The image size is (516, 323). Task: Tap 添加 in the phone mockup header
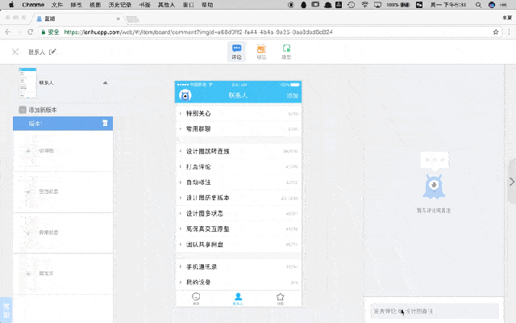[292, 95]
